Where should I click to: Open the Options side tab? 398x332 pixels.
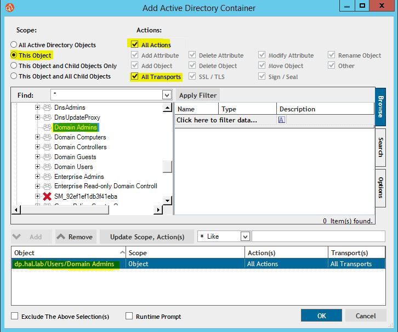pos(380,188)
